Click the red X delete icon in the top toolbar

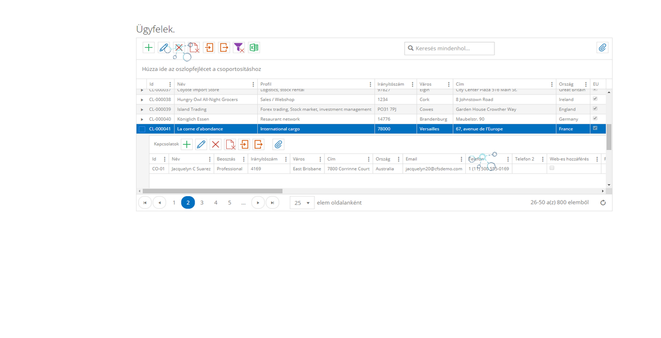pos(179,48)
